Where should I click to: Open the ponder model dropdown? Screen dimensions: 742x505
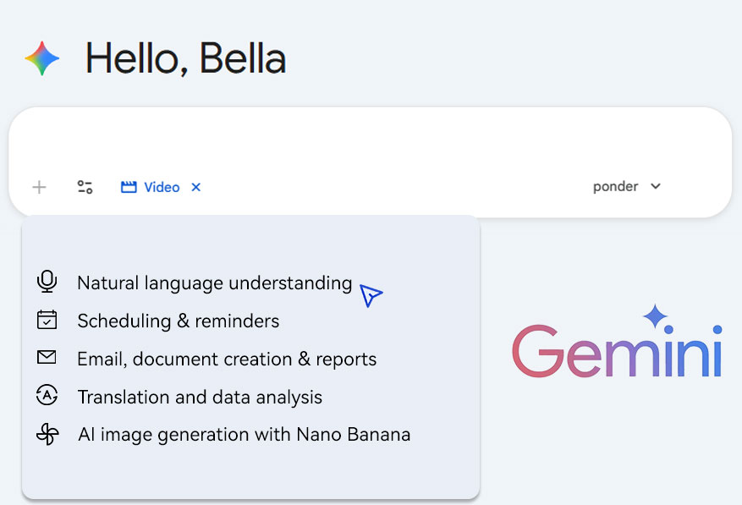(616, 186)
